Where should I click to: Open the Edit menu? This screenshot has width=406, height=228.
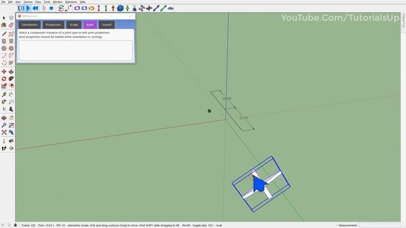[x=10, y=2]
